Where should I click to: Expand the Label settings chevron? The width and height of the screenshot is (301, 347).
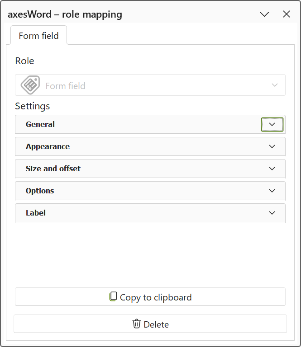(272, 213)
